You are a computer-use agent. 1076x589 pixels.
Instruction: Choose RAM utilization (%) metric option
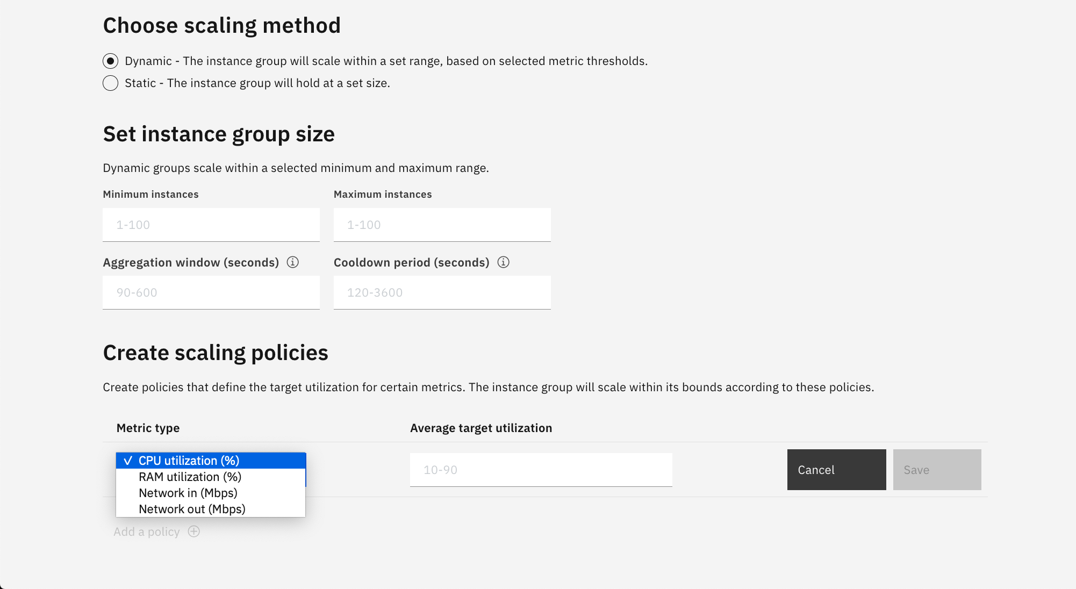coord(190,477)
